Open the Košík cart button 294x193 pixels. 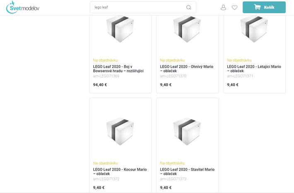pyautogui.click(x=264, y=7)
